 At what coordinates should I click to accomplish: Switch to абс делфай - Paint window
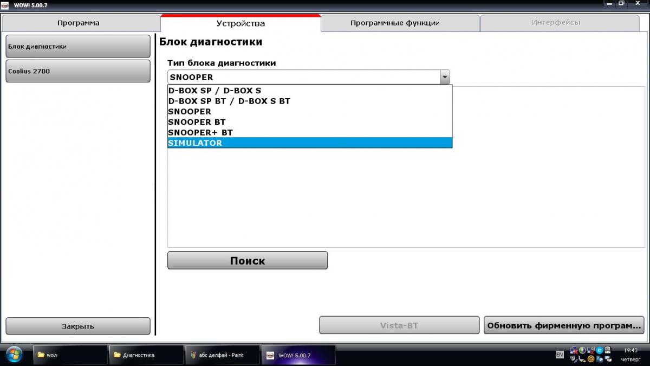(x=222, y=355)
